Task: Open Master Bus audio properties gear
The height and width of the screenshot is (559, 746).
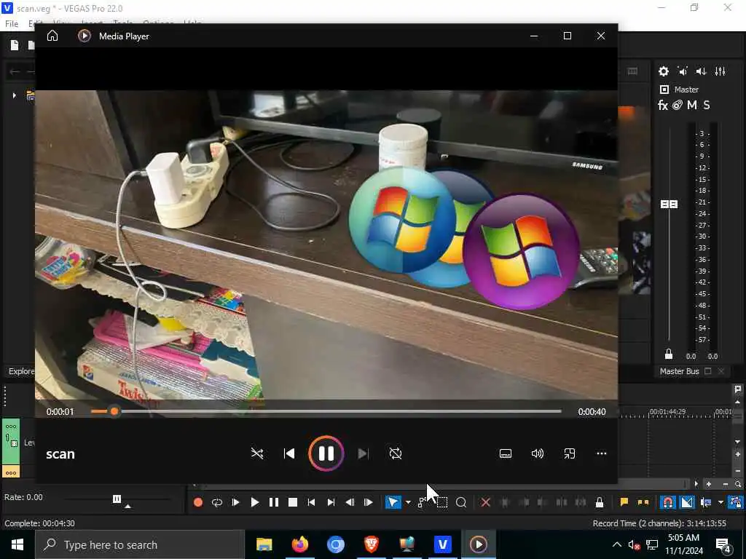Action: (664, 71)
